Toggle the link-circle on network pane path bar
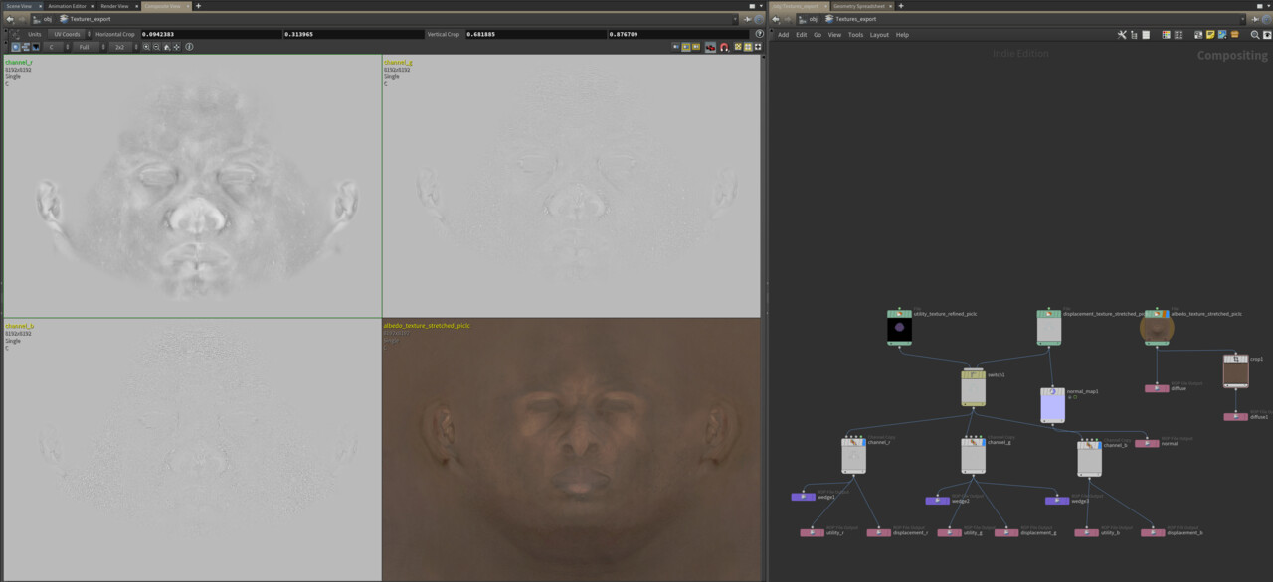The height and width of the screenshot is (582, 1273). coord(1268,19)
